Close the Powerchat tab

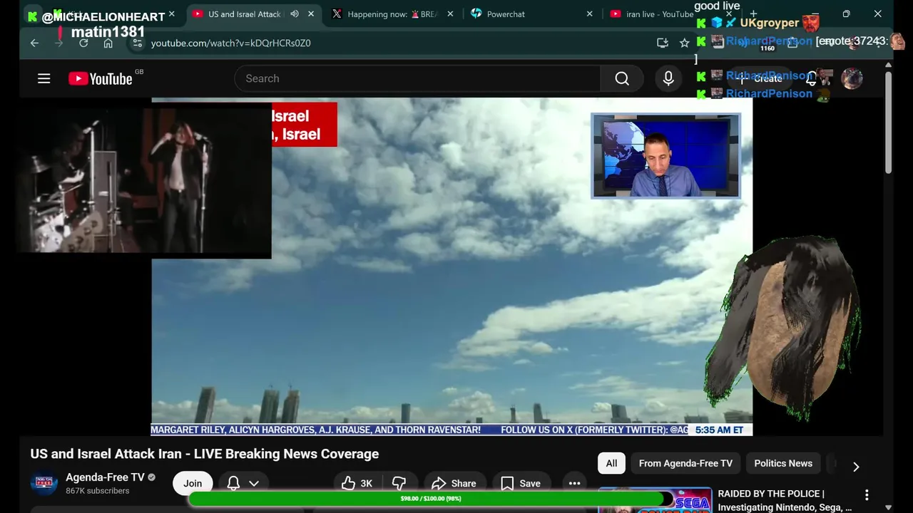point(589,14)
